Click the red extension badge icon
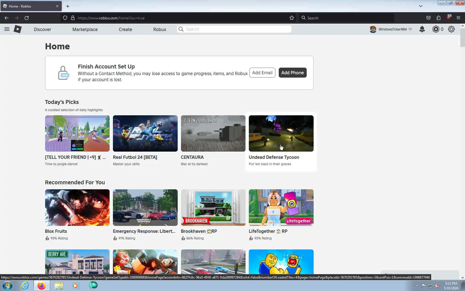 [x=449, y=17]
